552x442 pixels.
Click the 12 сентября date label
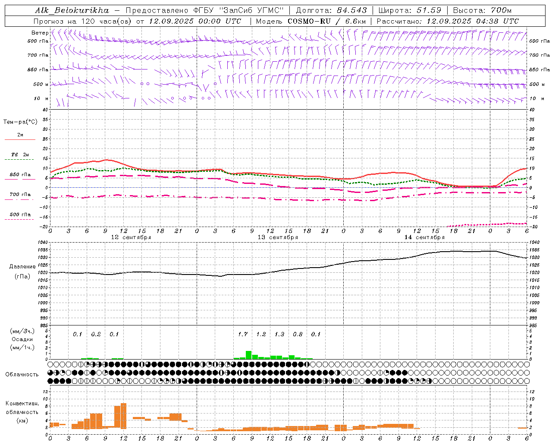[x=131, y=237]
